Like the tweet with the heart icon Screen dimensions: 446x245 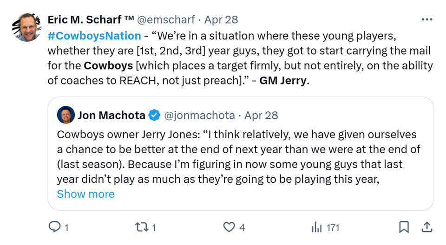point(229,227)
